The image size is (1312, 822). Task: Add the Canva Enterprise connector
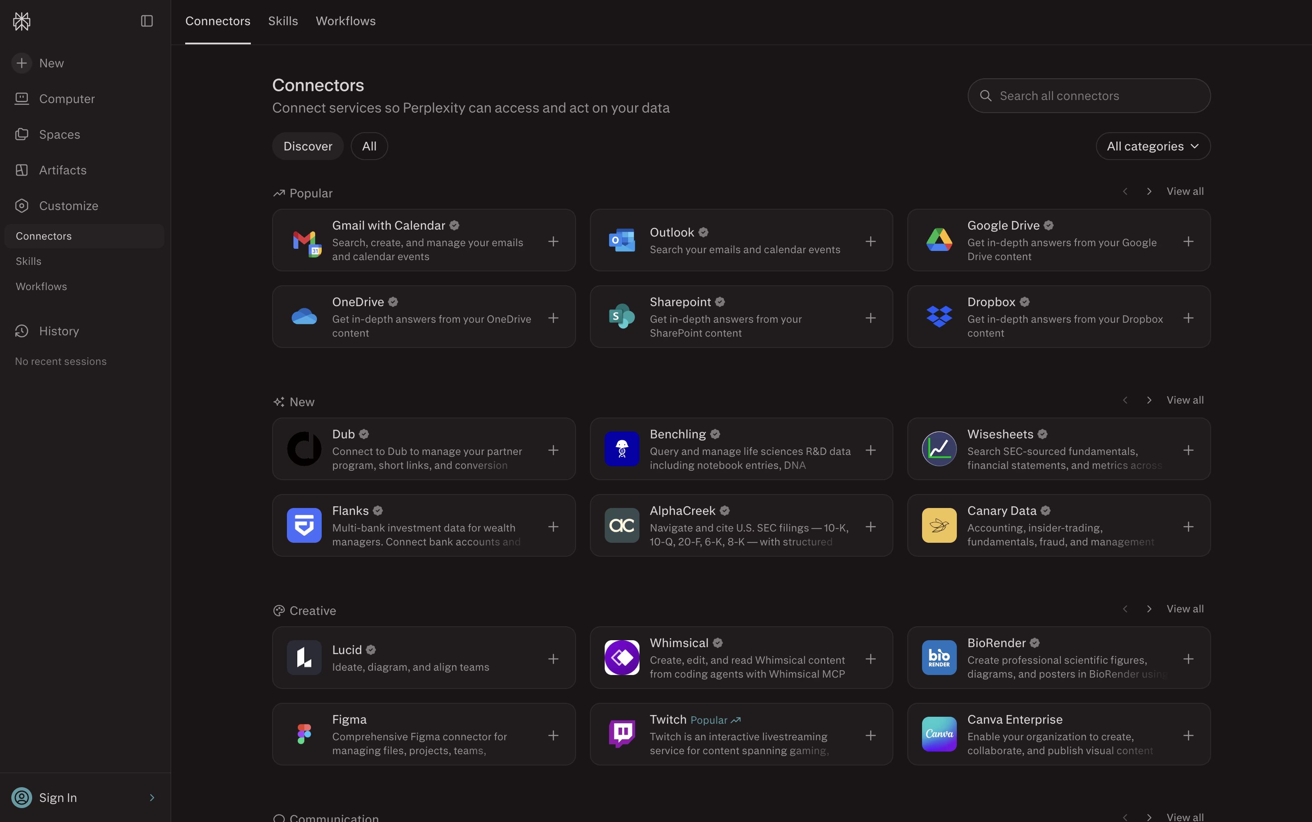coord(1188,735)
